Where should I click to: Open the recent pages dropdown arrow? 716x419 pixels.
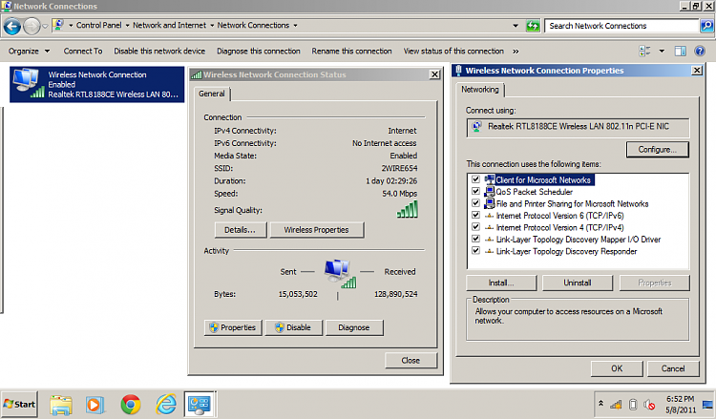[x=45, y=26]
